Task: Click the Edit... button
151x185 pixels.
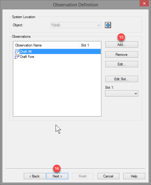Action: [122, 64]
